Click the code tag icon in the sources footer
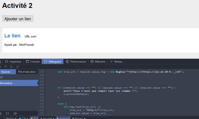199x119 pixels. (x=15, y=113)
